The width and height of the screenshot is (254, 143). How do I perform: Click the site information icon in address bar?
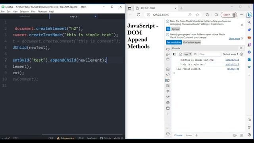(148, 15)
